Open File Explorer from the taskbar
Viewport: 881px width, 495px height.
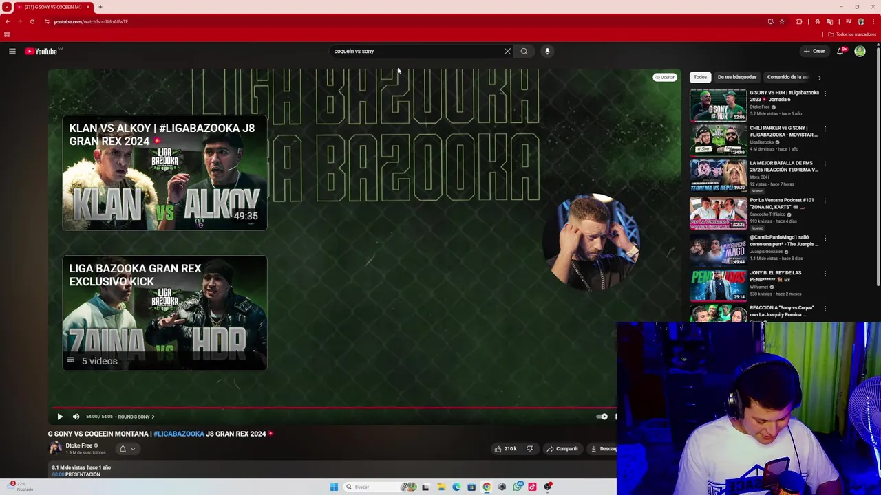[440, 487]
